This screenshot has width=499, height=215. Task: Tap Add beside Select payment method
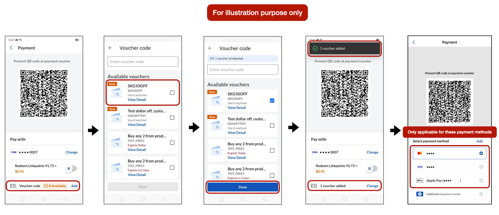[x=479, y=141]
